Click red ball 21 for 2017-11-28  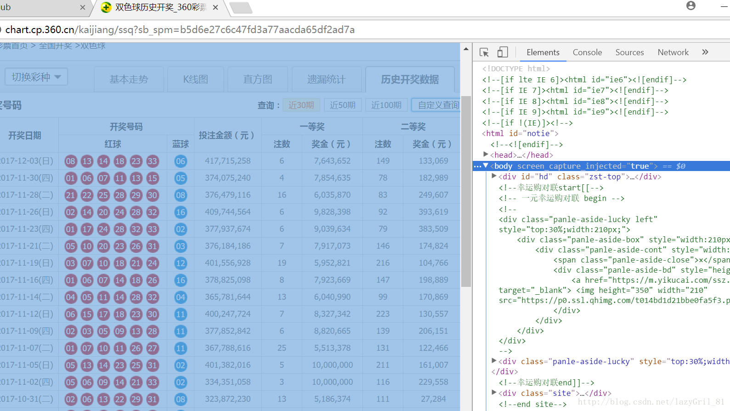[x=70, y=195]
